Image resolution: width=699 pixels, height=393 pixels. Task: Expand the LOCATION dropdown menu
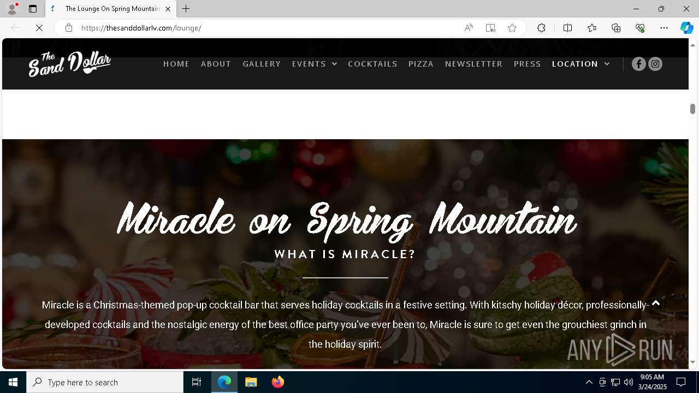[x=581, y=64]
